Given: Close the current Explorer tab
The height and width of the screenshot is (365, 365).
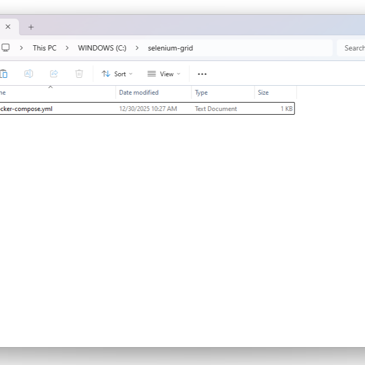Looking at the screenshot, I should (8, 27).
